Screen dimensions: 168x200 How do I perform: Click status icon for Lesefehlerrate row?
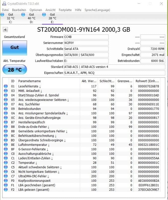click(6, 86)
